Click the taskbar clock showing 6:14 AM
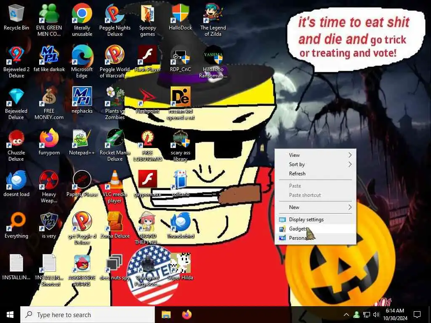 tap(395, 315)
